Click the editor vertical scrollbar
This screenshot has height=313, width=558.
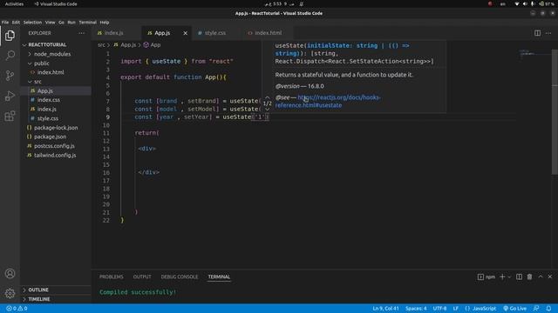(x=555, y=112)
